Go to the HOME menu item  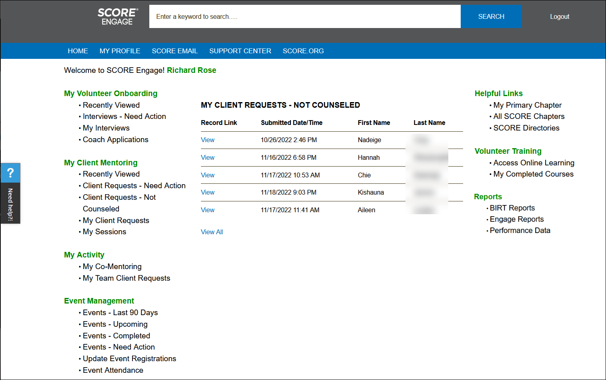78,51
